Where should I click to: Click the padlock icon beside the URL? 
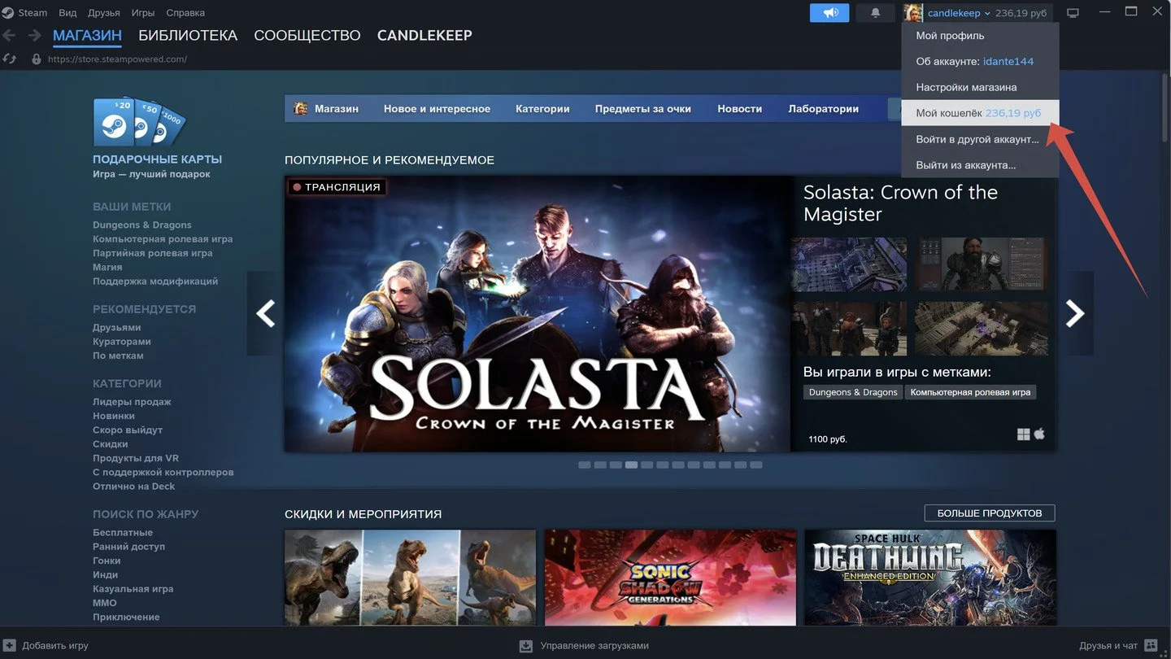tap(36, 59)
